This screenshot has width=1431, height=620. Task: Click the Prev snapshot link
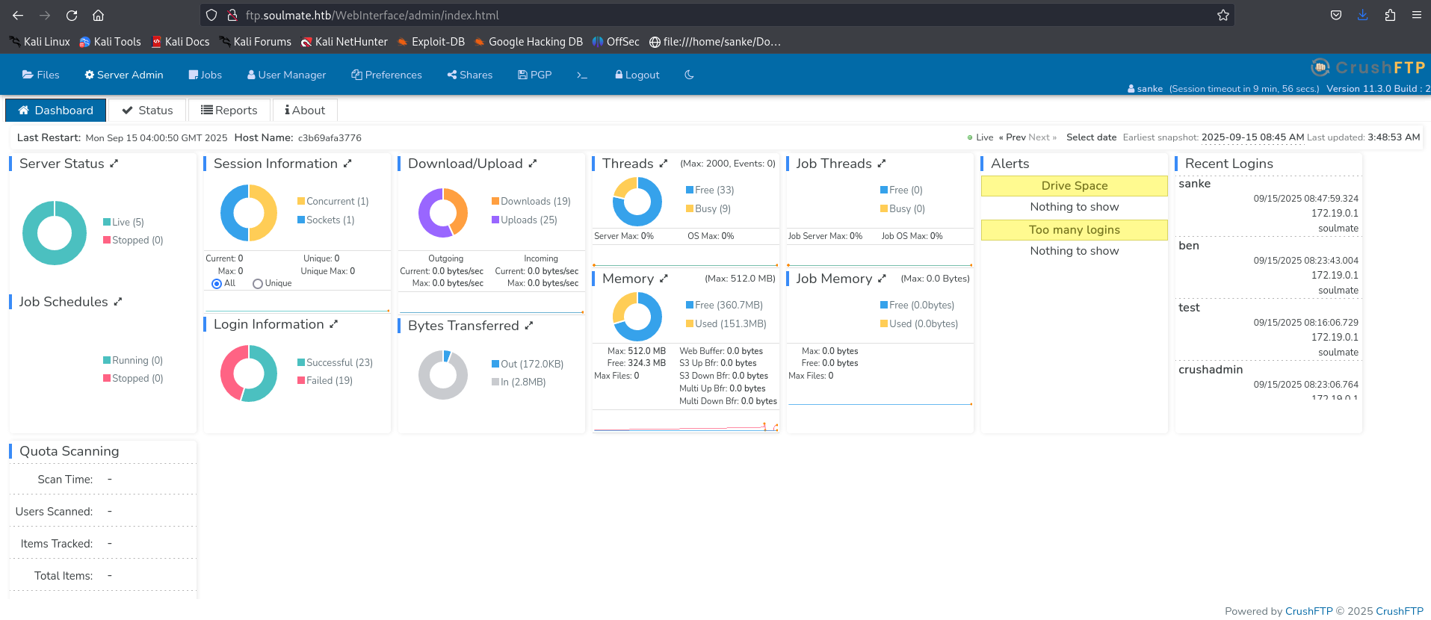1013,137
